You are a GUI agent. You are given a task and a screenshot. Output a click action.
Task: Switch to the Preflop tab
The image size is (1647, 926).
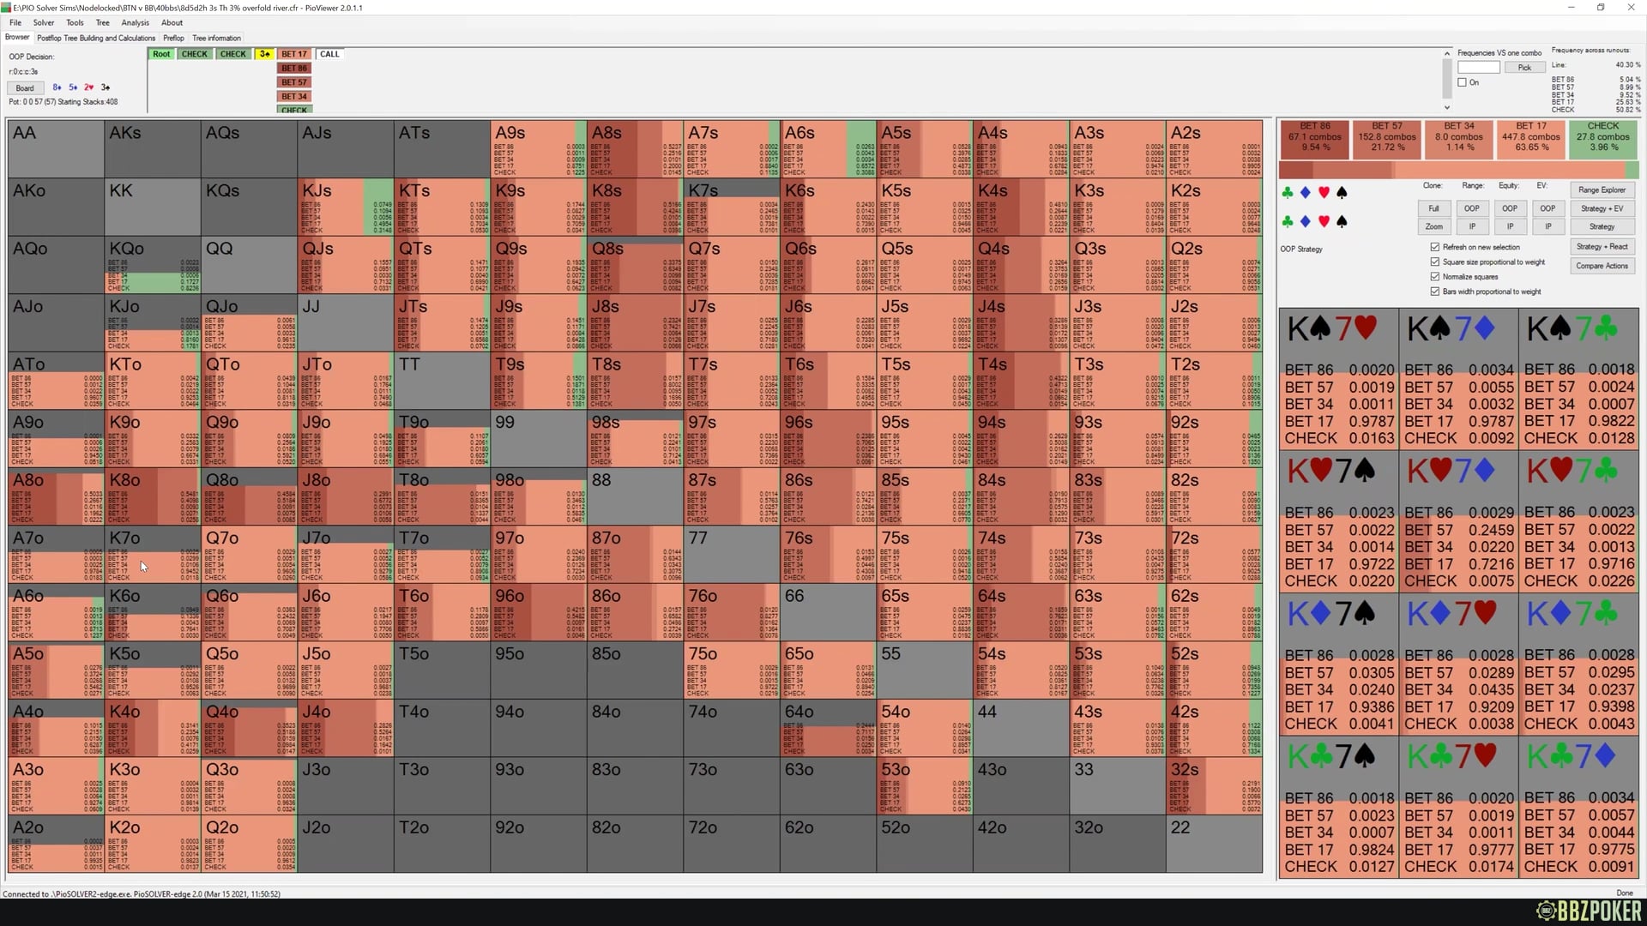pos(173,38)
